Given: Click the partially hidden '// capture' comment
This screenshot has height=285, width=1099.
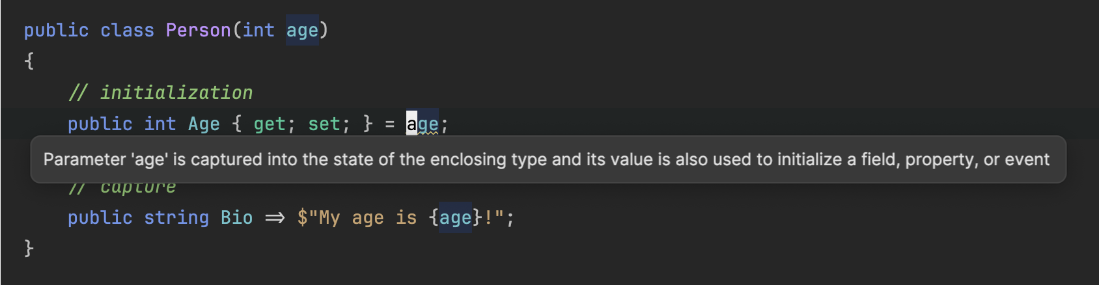Looking at the screenshot, I should pyautogui.click(x=122, y=188).
